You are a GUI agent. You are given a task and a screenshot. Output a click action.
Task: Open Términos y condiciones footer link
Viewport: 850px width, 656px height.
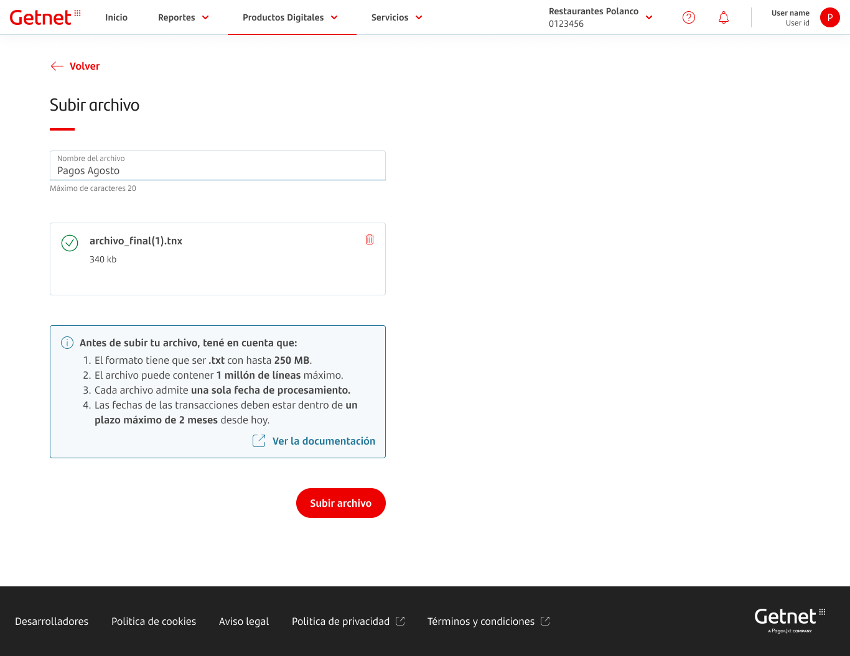tap(481, 621)
